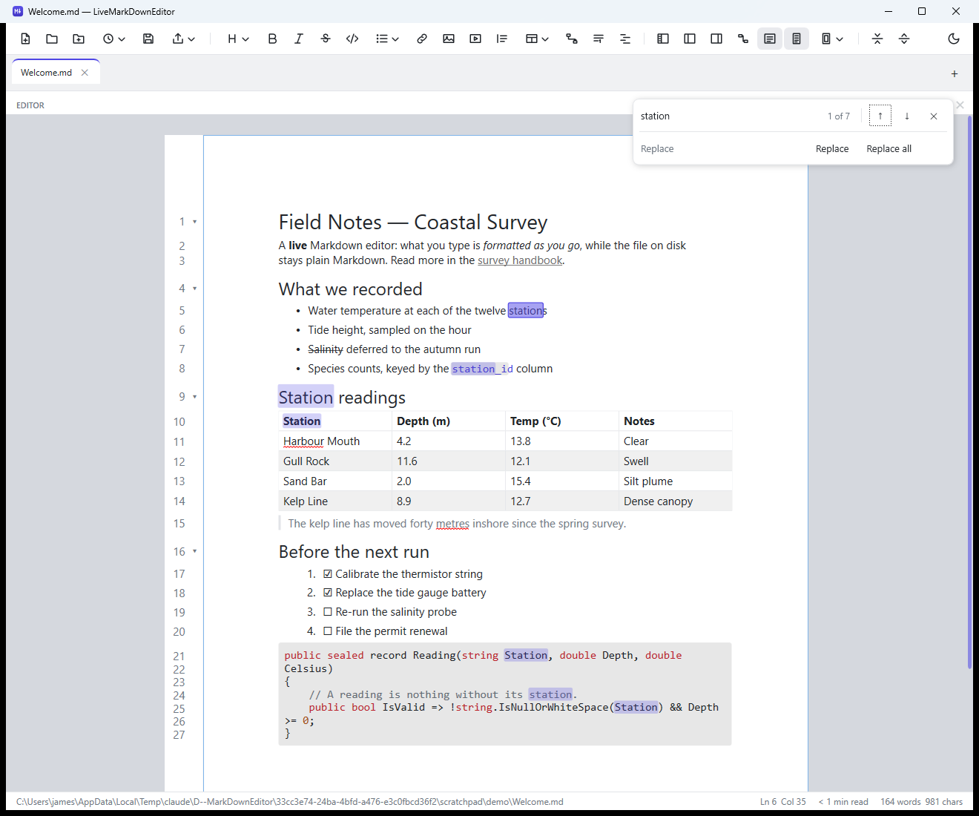The width and height of the screenshot is (979, 816).
Task: Click the 'Dense canopy' table cell
Action: pos(676,501)
